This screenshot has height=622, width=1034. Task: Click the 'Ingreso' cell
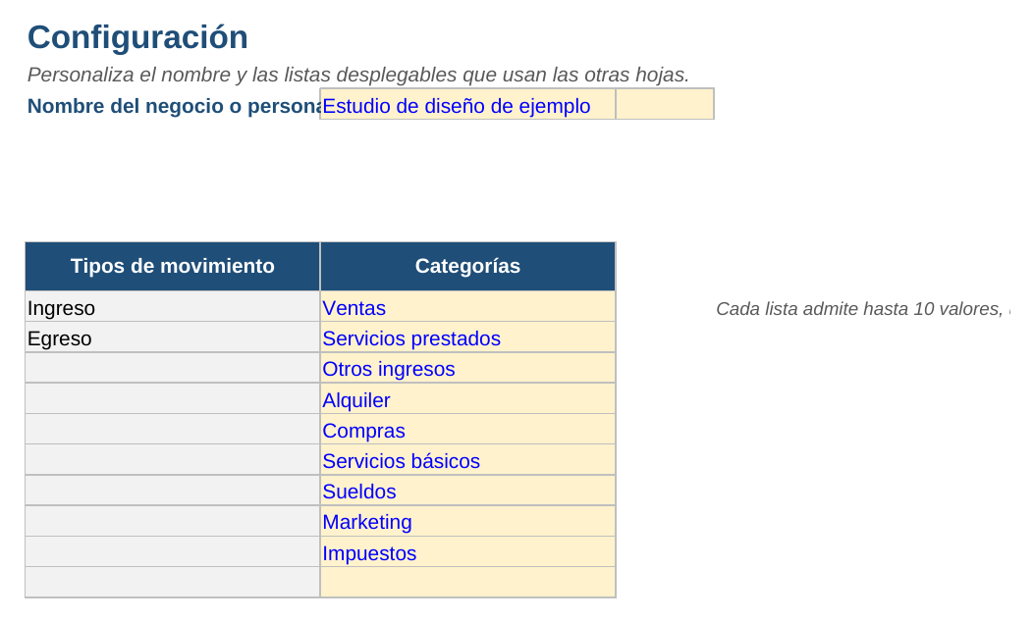tap(173, 306)
